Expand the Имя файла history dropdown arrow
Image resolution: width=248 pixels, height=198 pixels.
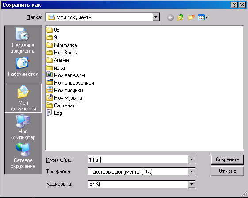(191, 159)
